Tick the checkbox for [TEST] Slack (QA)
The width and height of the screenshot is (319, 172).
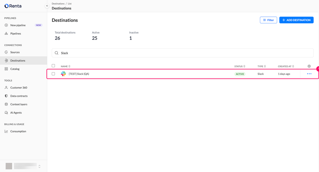[x=53, y=74]
